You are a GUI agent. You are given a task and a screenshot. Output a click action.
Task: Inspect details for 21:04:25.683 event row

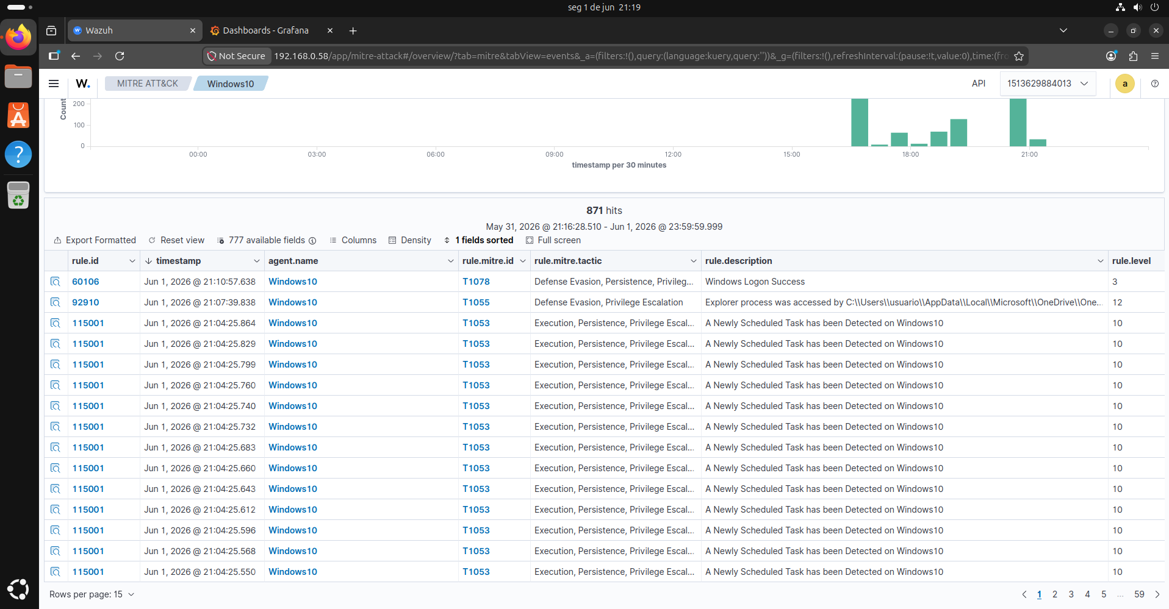[56, 447]
